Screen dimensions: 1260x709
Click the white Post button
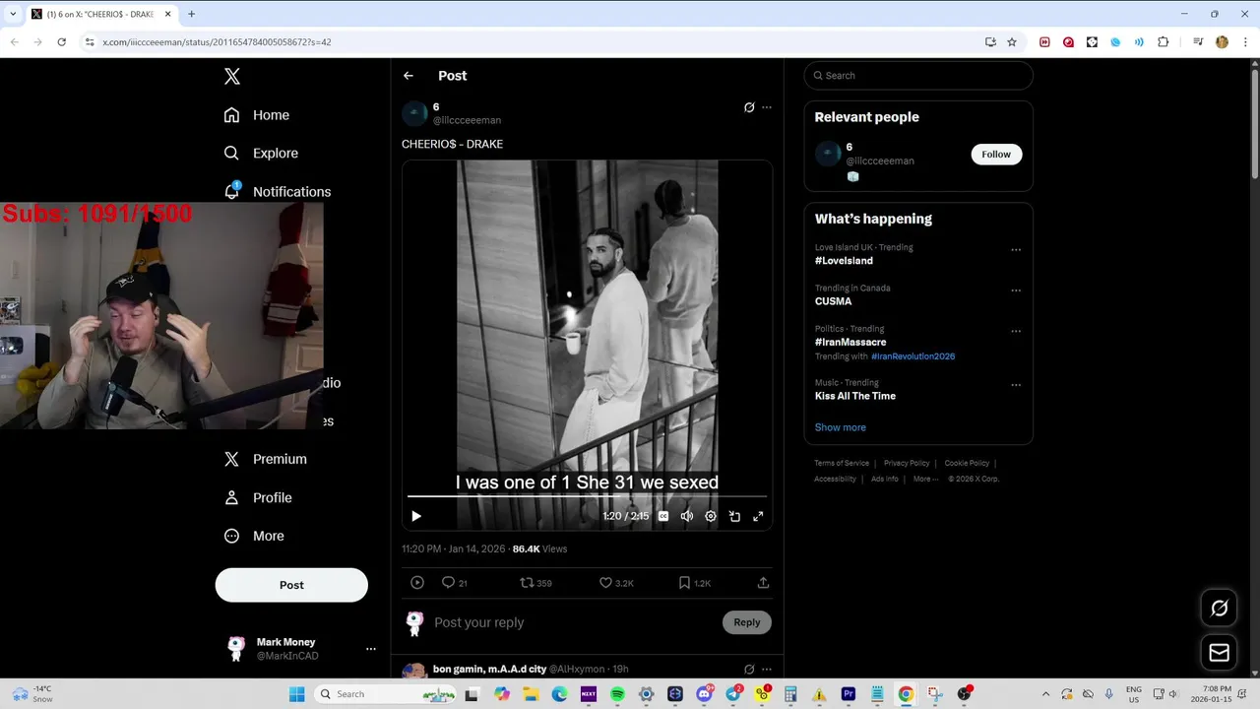[291, 585]
